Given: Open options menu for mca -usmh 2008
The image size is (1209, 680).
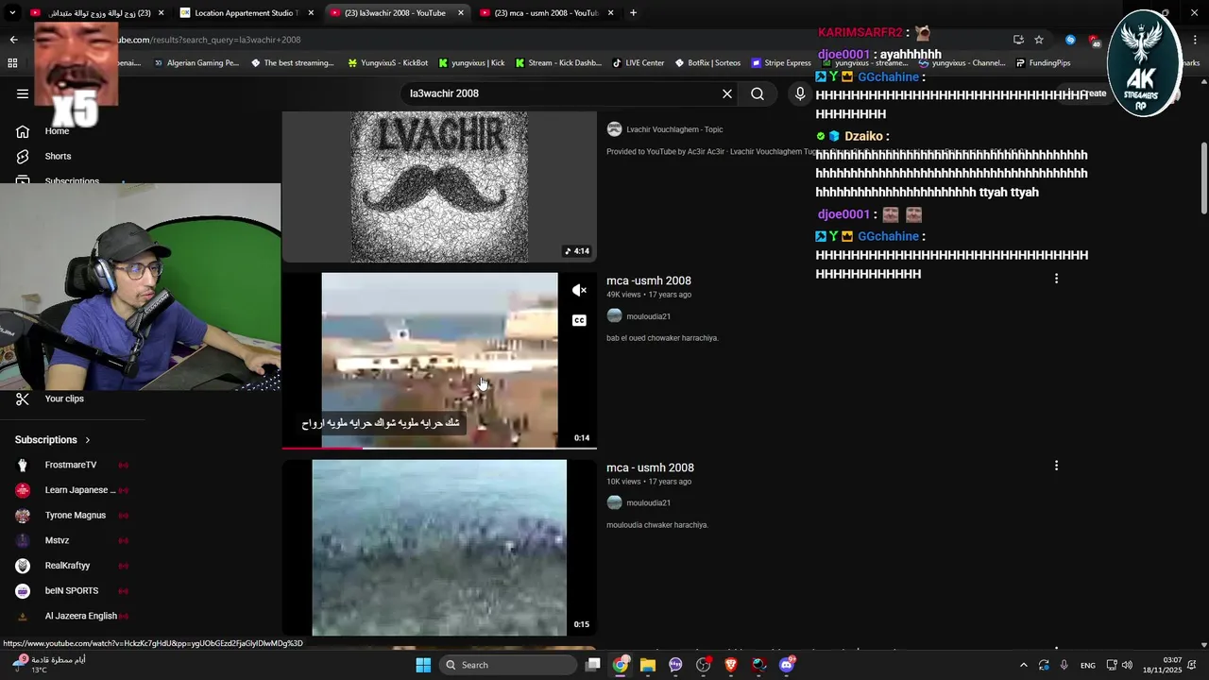Looking at the screenshot, I should [x=1056, y=279].
